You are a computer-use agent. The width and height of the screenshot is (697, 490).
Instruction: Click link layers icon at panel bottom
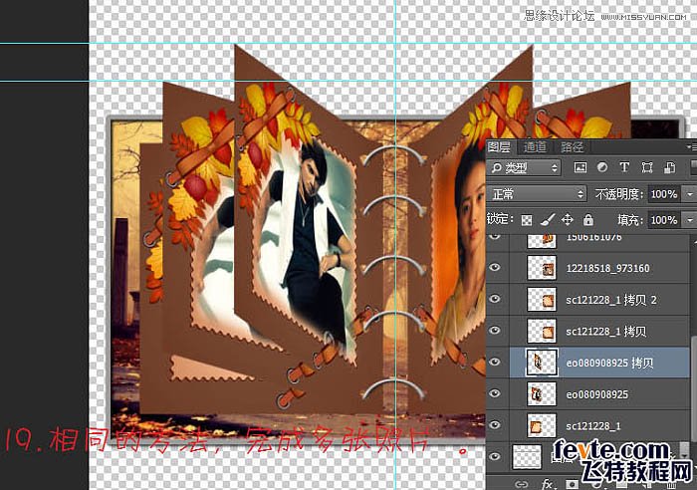click(x=522, y=484)
